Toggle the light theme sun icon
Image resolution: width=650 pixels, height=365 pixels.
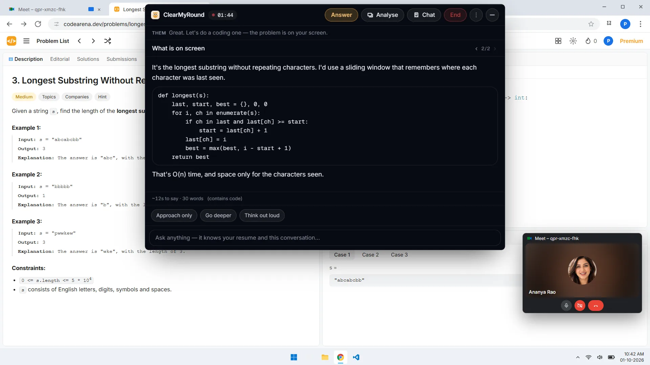coord(573,41)
